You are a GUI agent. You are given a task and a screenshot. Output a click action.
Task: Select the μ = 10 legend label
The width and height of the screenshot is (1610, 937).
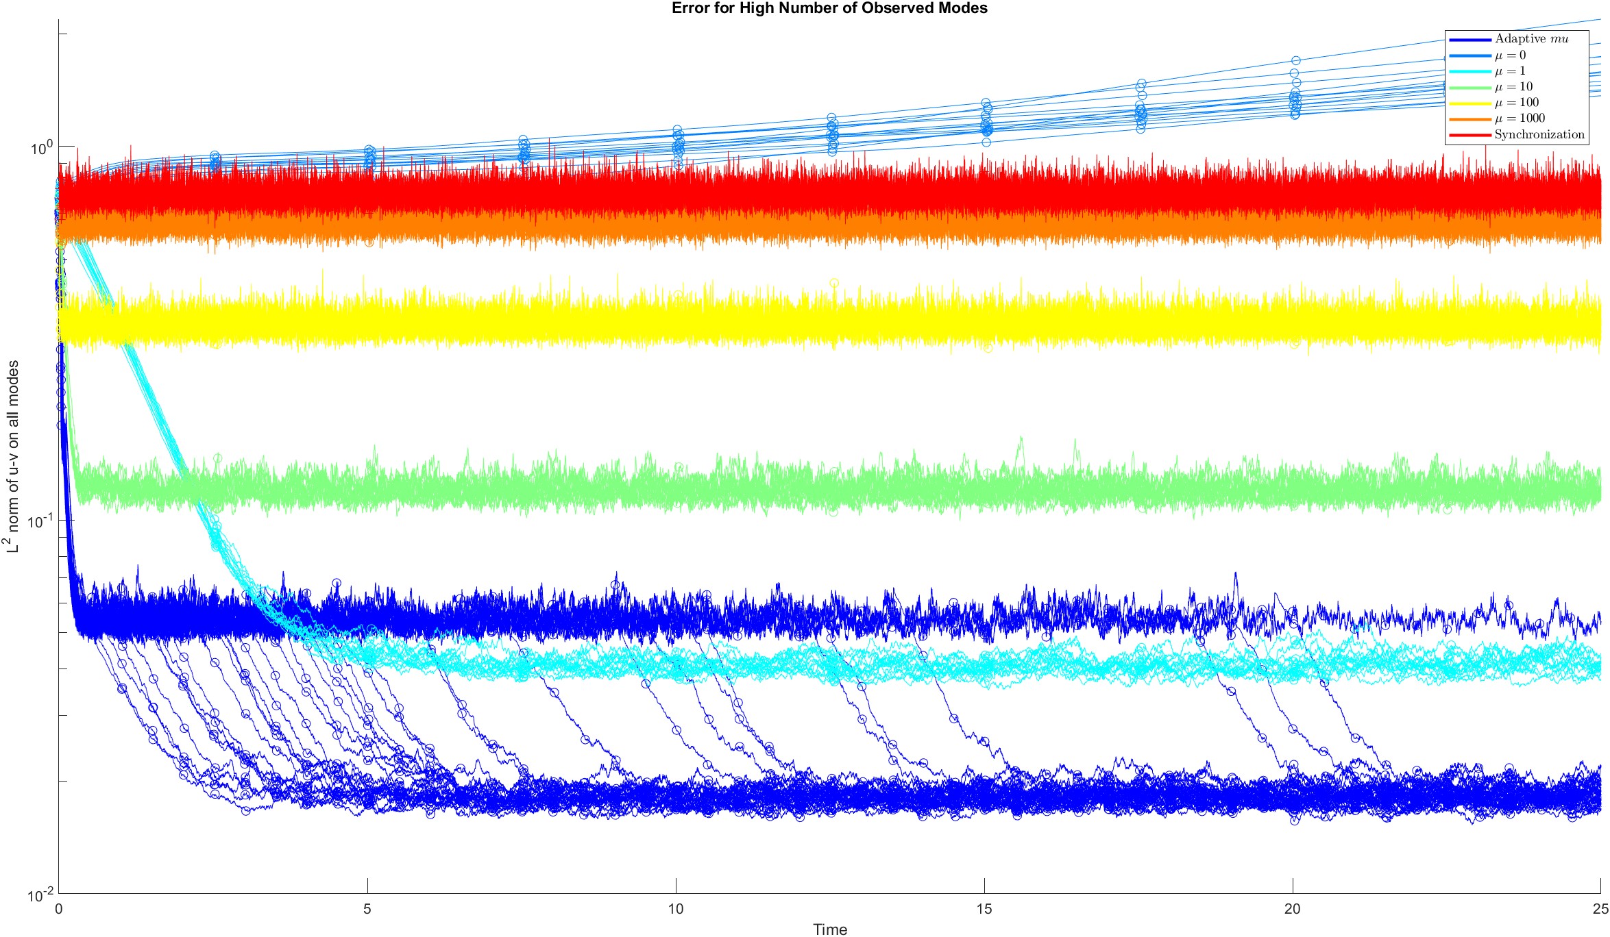[x=1513, y=87]
